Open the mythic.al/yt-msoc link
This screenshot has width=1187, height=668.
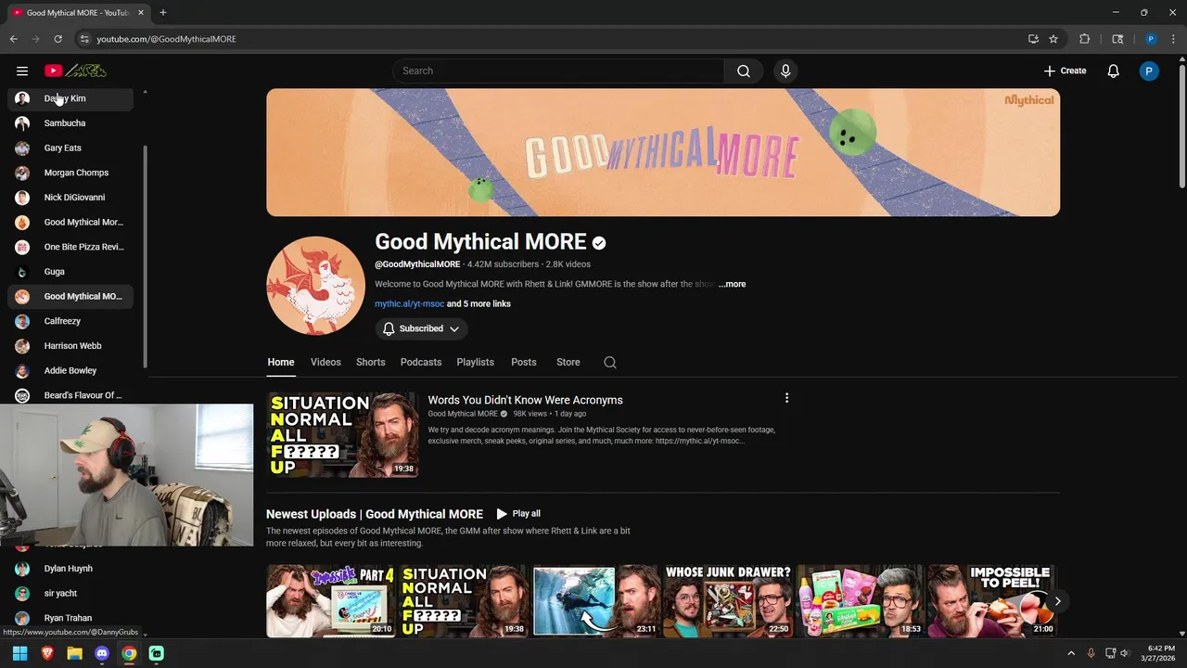point(409,303)
